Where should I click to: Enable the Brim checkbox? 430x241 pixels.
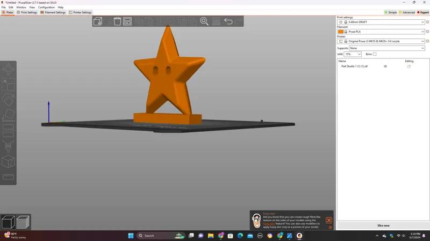pyautogui.click(x=375, y=54)
